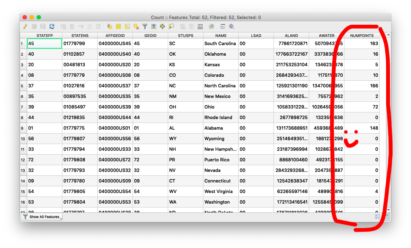This screenshot has height=248, width=411.
Task: Open Select features using an expression
Action: (110, 26)
